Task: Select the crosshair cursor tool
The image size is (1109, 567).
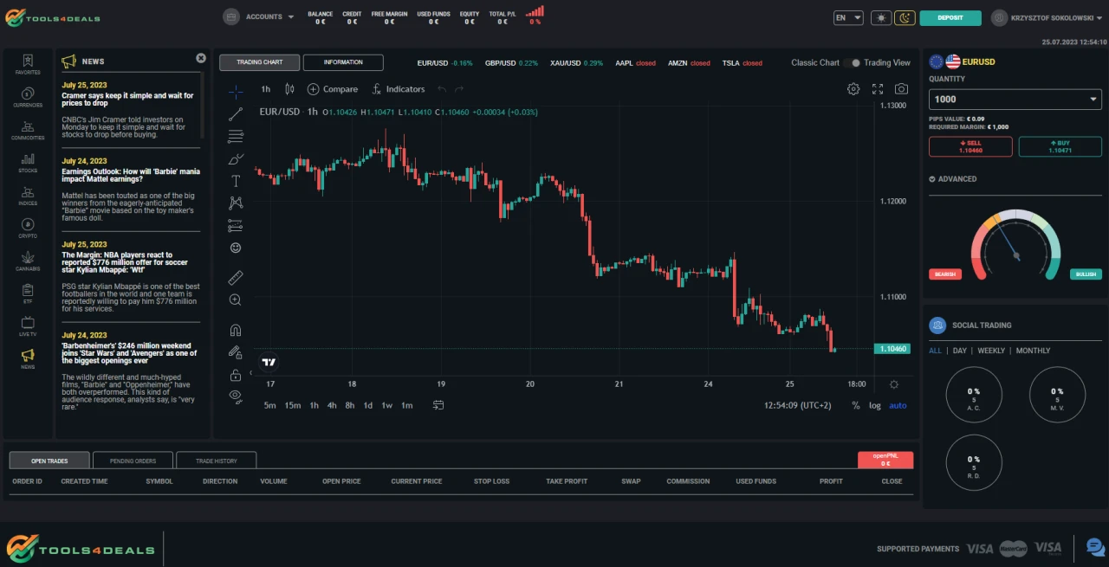Action: pos(236,92)
